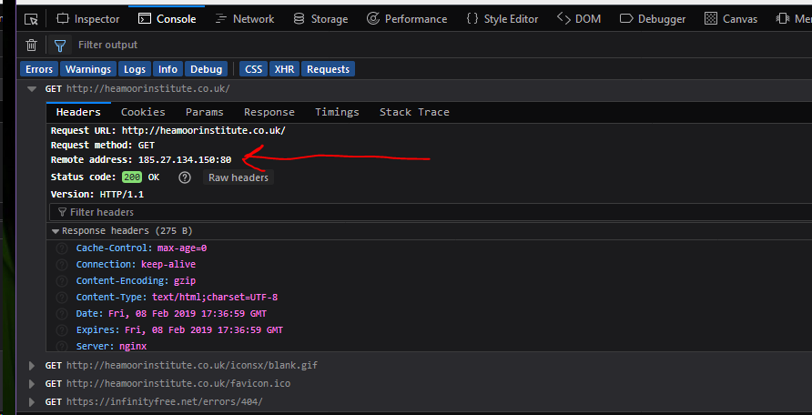Open the Cookies tab
The image size is (812, 415).
143,112
